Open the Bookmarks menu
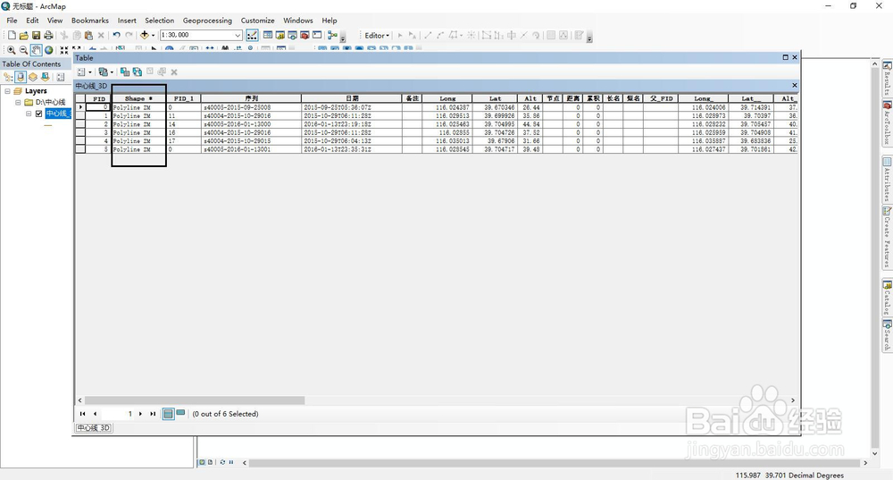This screenshot has height=480, width=893. [x=90, y=21]
